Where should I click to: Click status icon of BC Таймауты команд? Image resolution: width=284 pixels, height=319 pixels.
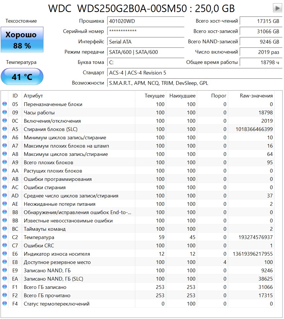tap(5, 229)
